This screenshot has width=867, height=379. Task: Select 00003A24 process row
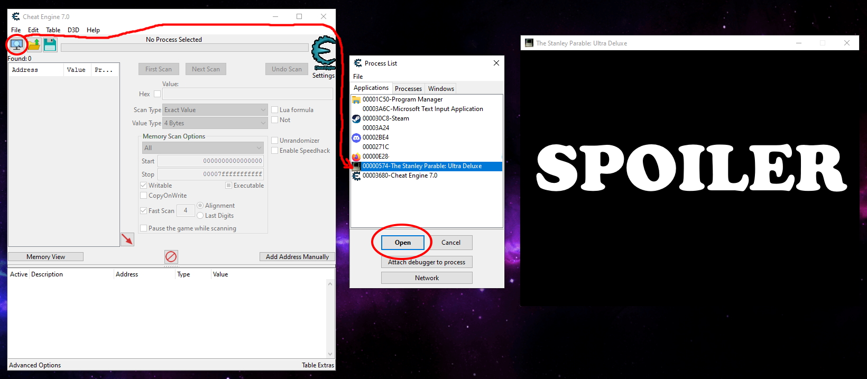tap(426, 128)
